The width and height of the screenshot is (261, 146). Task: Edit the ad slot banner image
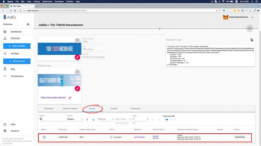pyautogui.click(x=77, y=57)
